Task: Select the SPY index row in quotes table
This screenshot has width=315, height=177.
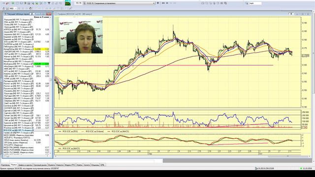Action: [x=27, y=143]
